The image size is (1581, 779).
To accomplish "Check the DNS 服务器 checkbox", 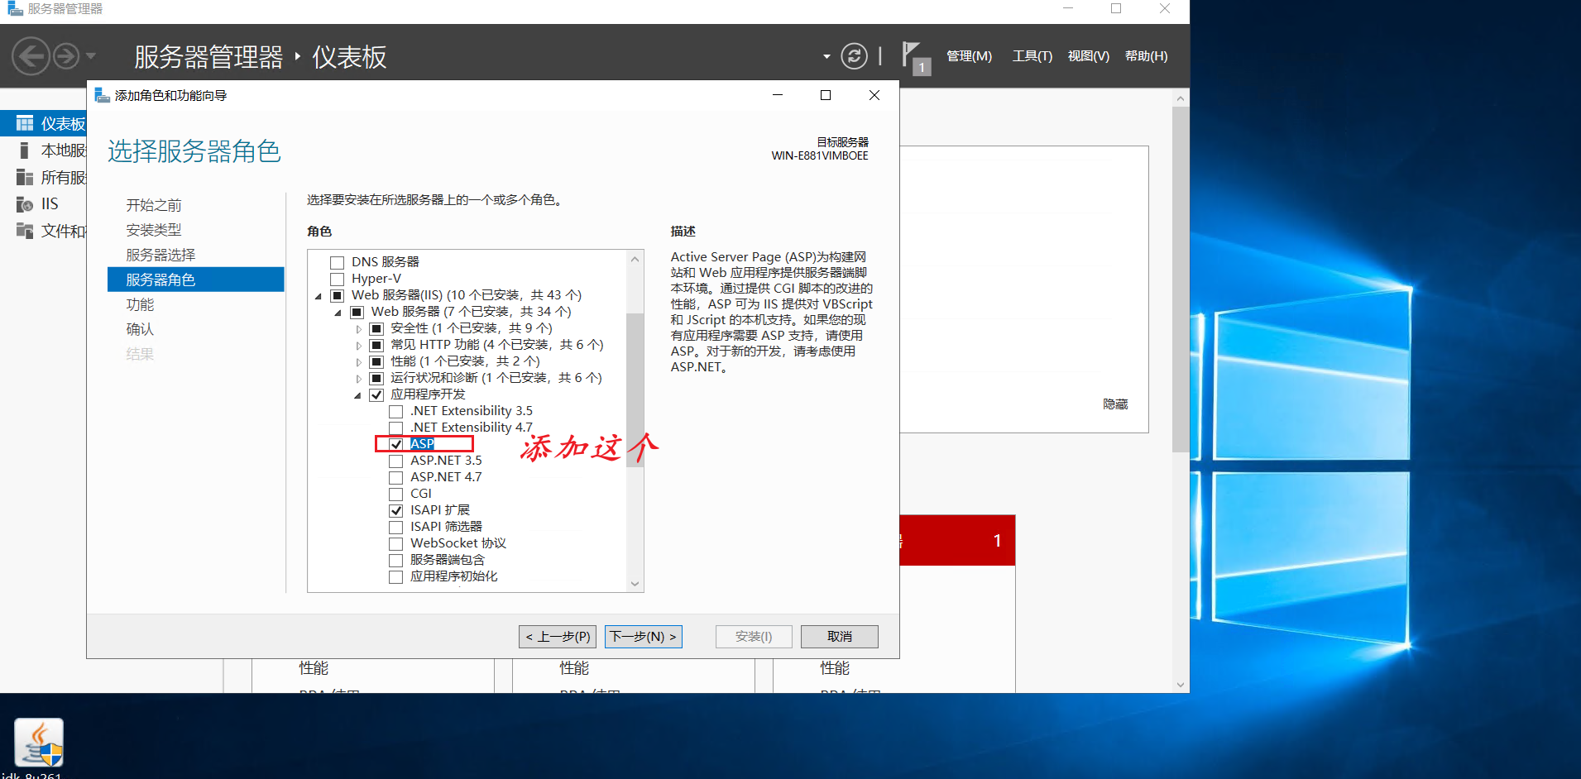I will click(338, 263).
